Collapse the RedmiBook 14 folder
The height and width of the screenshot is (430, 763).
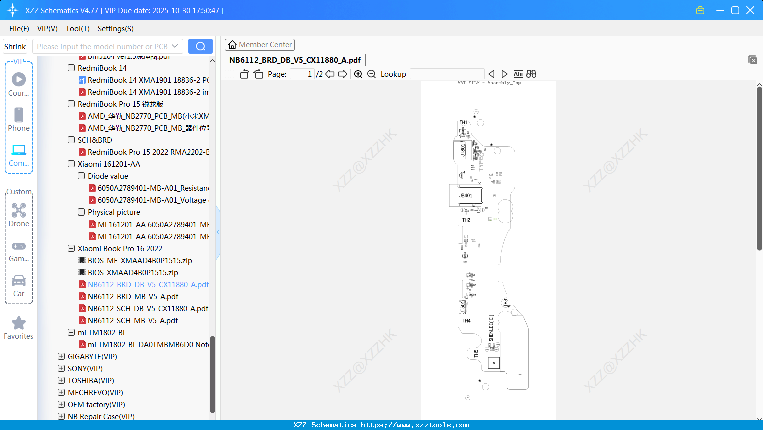(71, 68)
